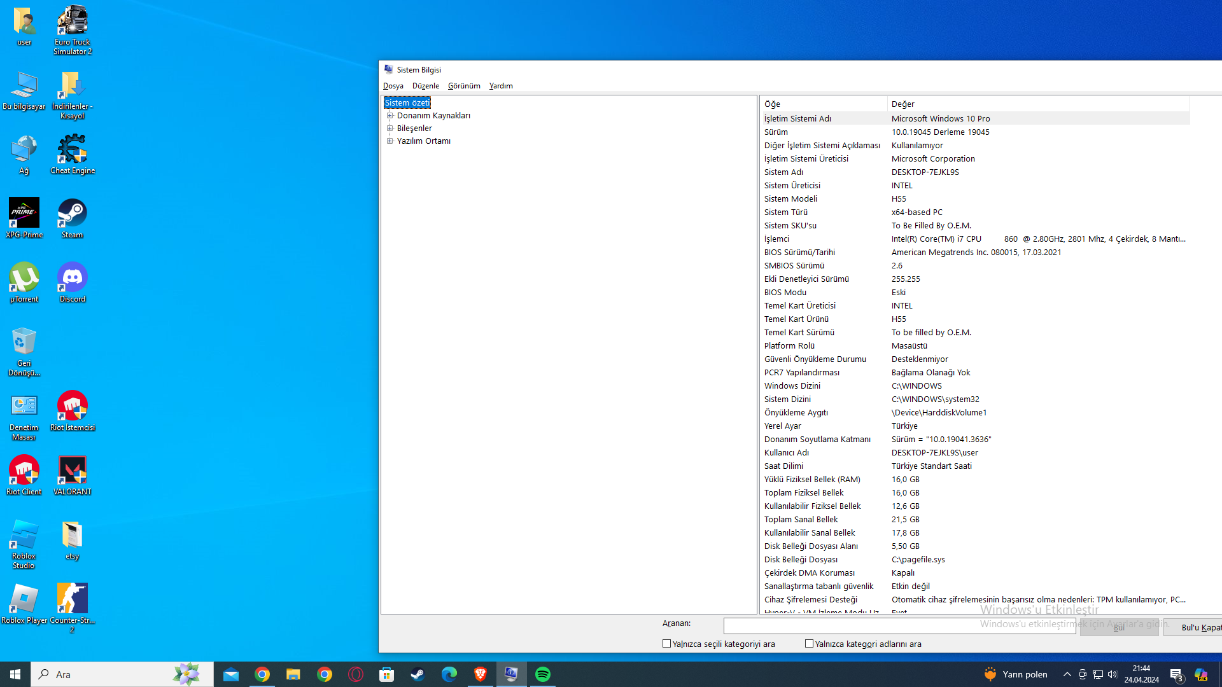This screenshot has width=1222, height=687.
Task: Open the Görünüm menu
Action: tap(464, 86)
